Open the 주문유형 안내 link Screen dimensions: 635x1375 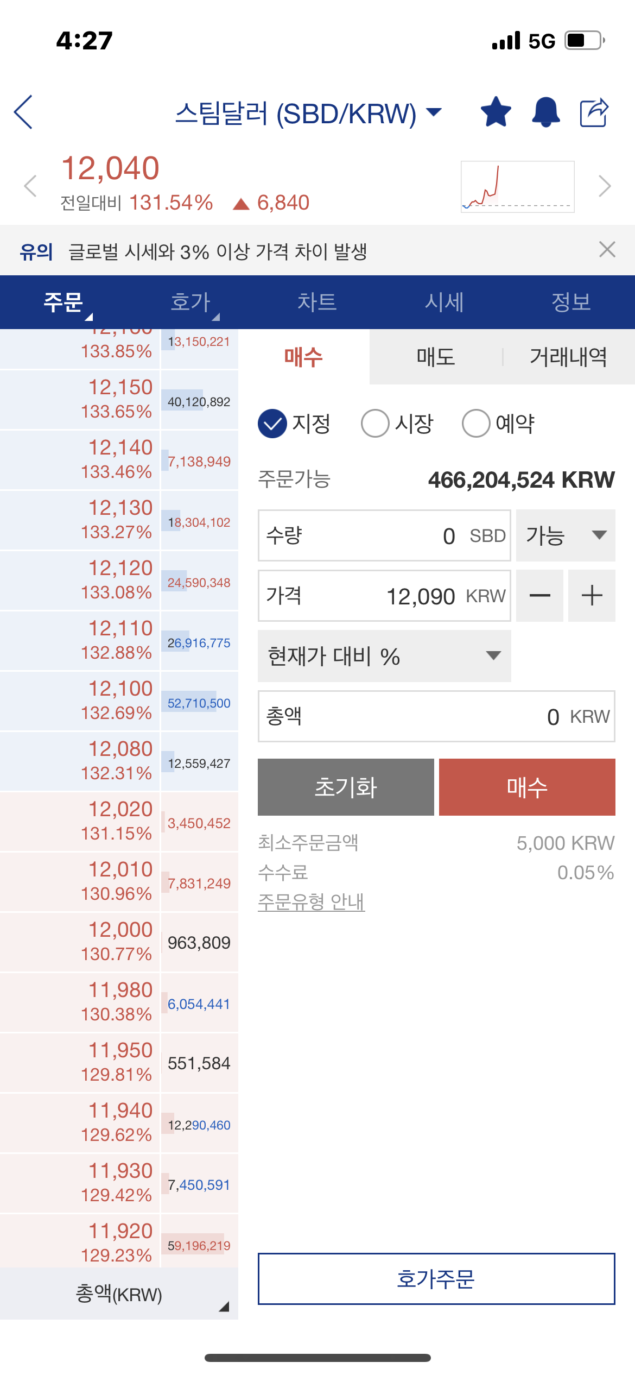311,901
